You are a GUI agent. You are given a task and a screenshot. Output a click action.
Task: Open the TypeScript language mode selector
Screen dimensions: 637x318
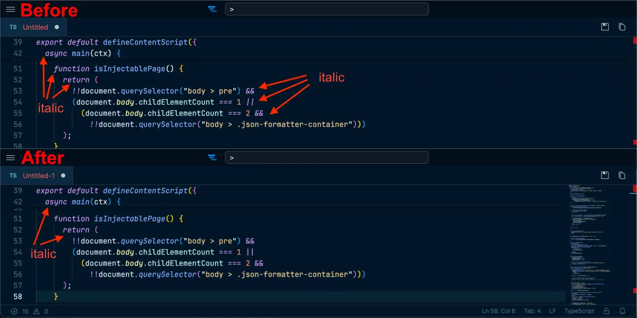coord(580,311)
